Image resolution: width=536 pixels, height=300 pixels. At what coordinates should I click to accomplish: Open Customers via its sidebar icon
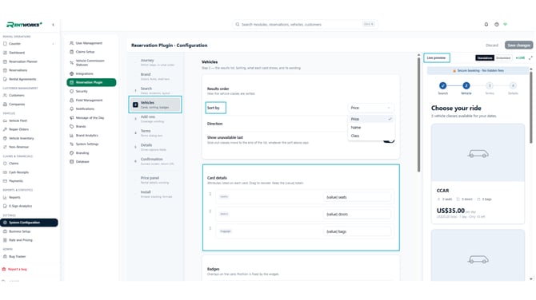[5, 95]
